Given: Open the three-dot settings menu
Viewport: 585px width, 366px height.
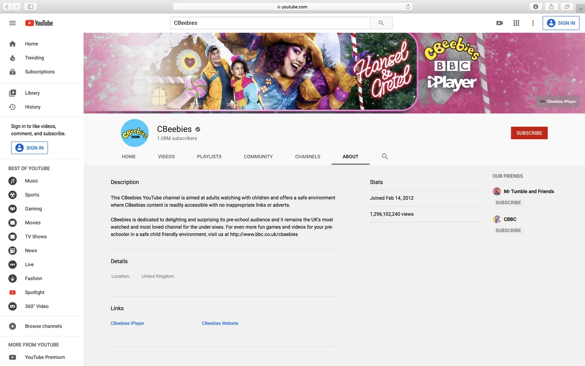Looking at the screenshot, I should (x=533, y=23).
